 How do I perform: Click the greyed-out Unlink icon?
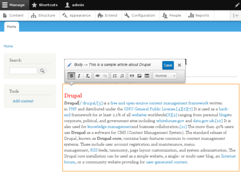click(x=105, y=76)
